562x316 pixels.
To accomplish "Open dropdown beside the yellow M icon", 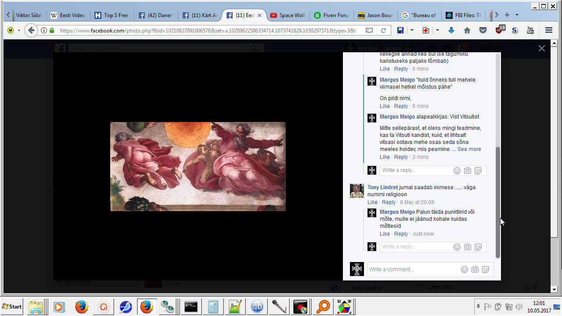I will pyautogui.click(x=19, y=30).
